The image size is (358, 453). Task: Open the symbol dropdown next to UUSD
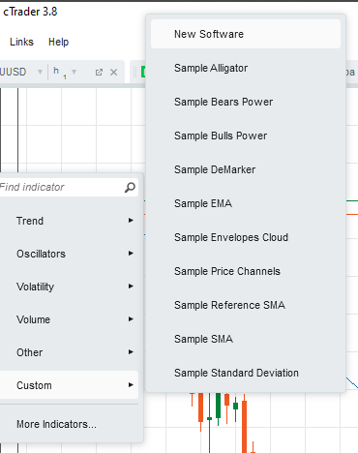(40, 72)
